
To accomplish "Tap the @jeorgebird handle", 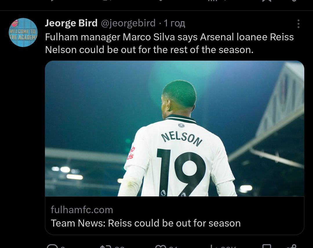I will tap(128, 23).
